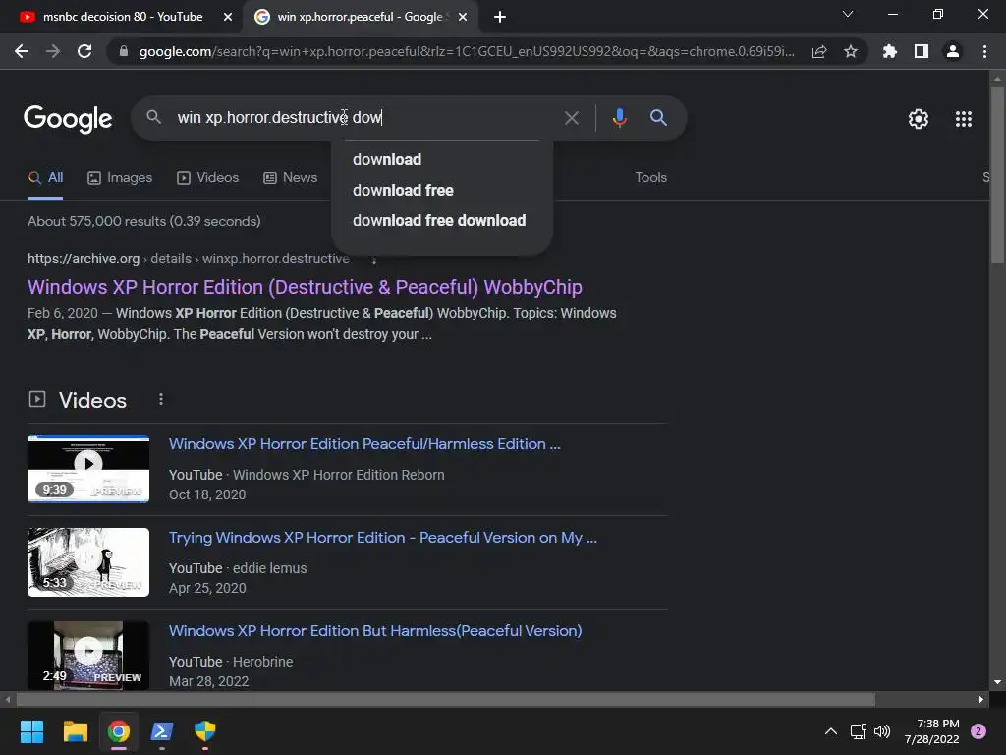Submit search with the blue magnifier

[x=658, y=118]
